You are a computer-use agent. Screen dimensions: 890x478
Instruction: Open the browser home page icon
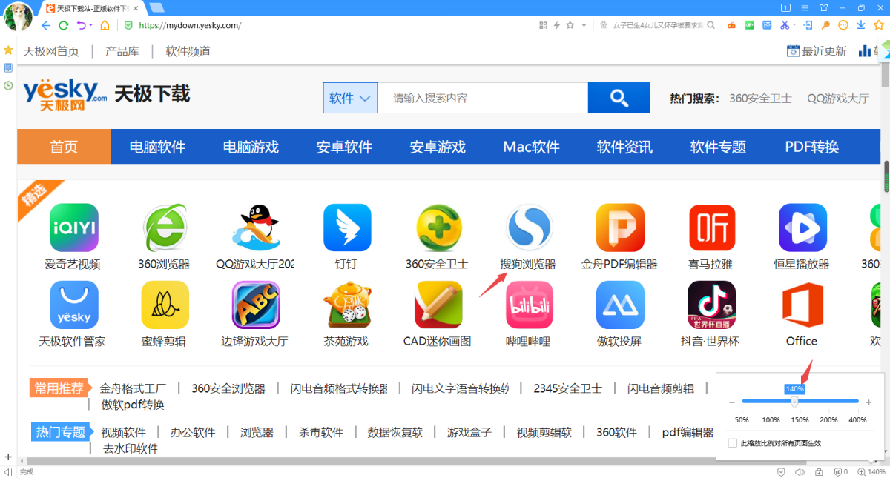click(x=105, y=25)
